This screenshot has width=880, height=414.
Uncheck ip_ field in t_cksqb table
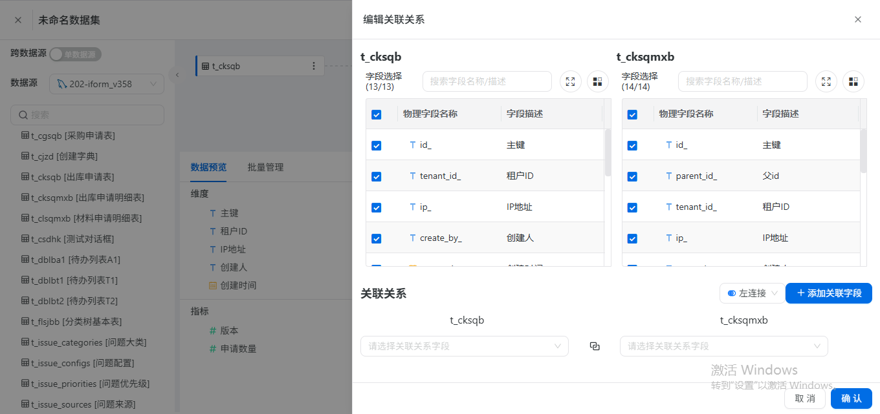[x=377, y=207]
